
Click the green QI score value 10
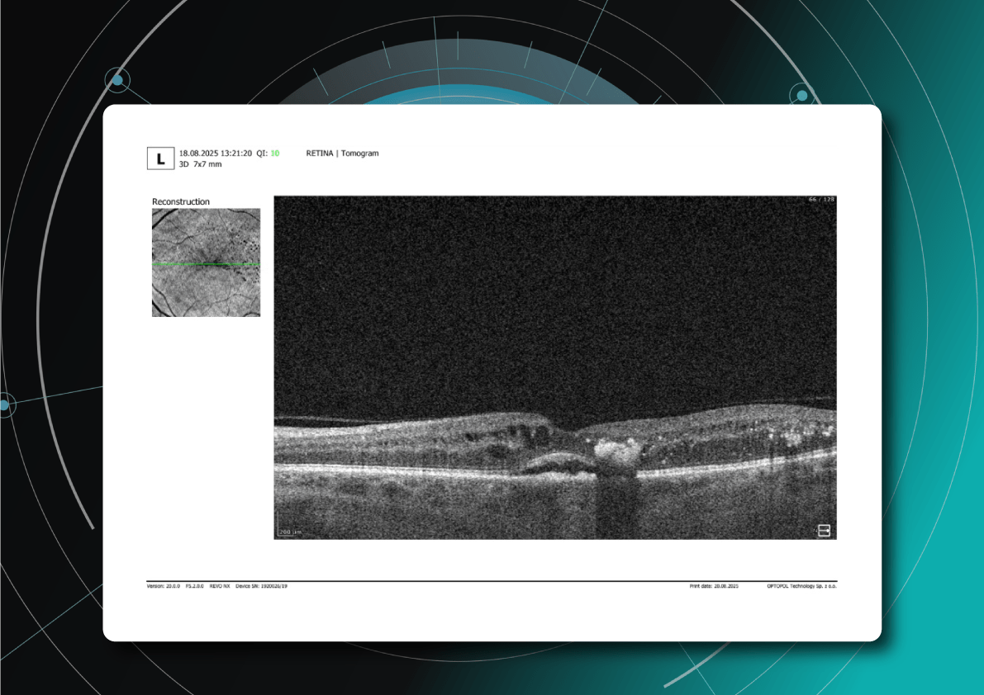click(x=275, y=153)
